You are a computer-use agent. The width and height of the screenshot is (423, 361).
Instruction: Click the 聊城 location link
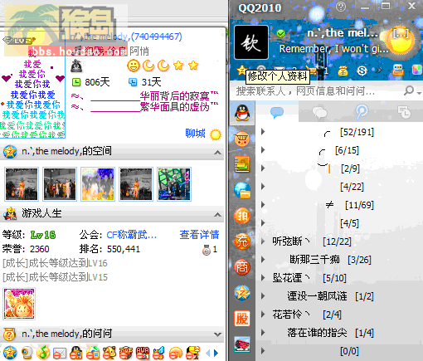(x=195, y=134)
